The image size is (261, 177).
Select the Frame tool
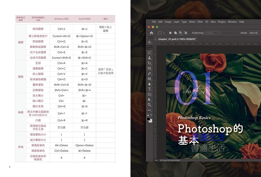pos(149,68)
